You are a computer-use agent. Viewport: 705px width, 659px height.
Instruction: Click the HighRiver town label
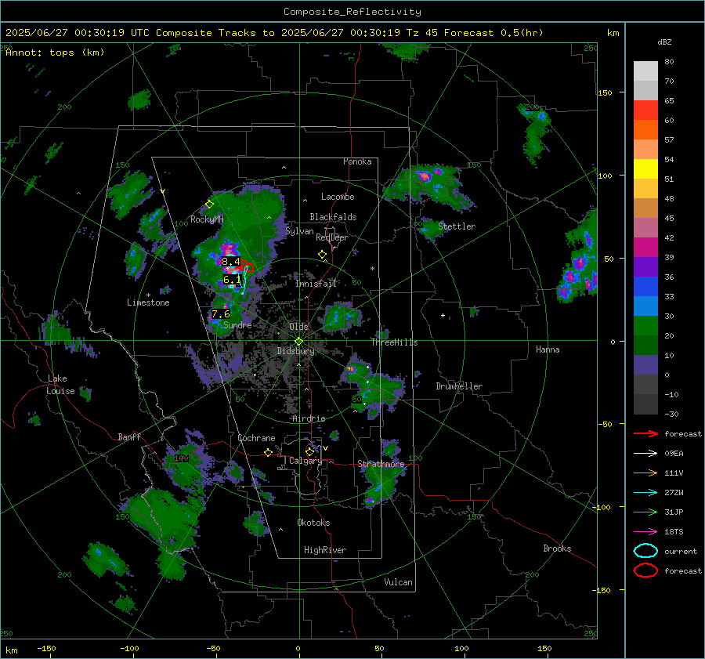point(325,550)
